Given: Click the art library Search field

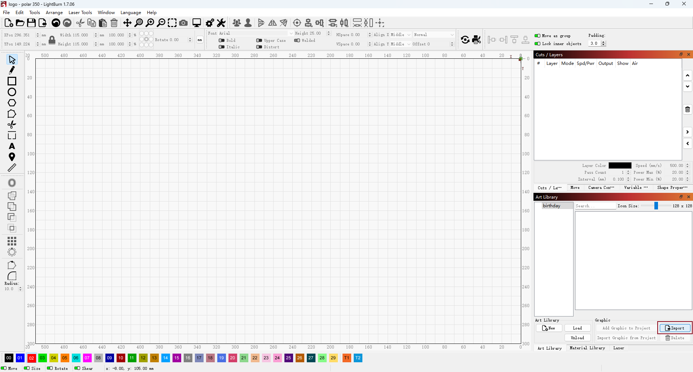Looking at the screenshot, I should pos(596,206).
